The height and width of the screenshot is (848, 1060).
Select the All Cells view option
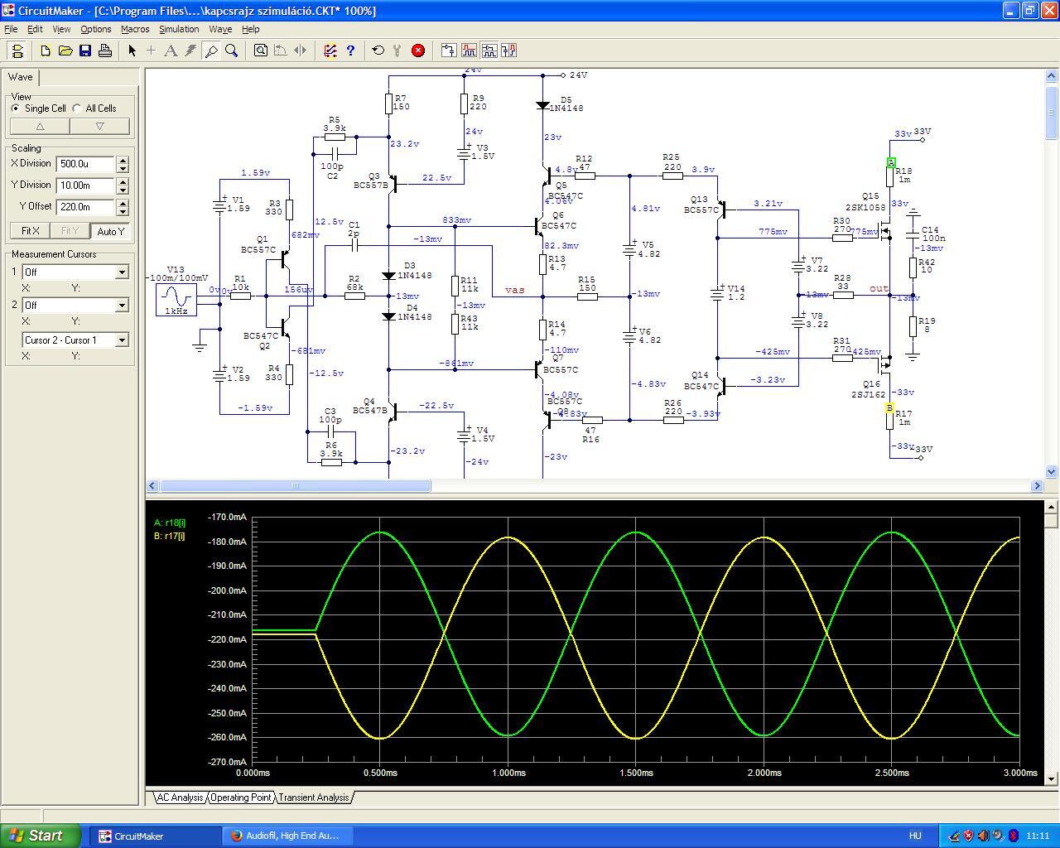click(77, 108)
